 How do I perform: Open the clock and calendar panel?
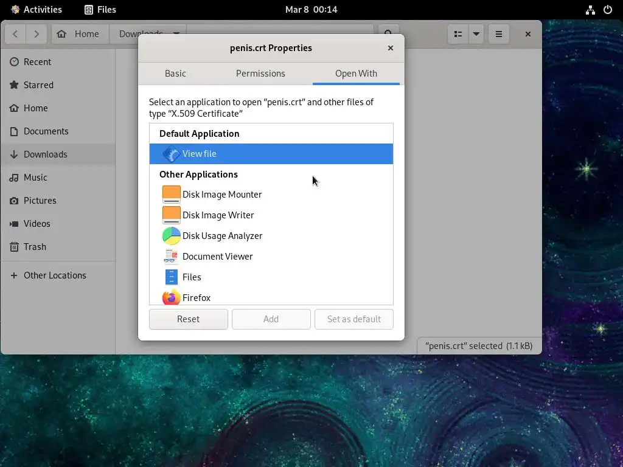(x=311, y=10)
